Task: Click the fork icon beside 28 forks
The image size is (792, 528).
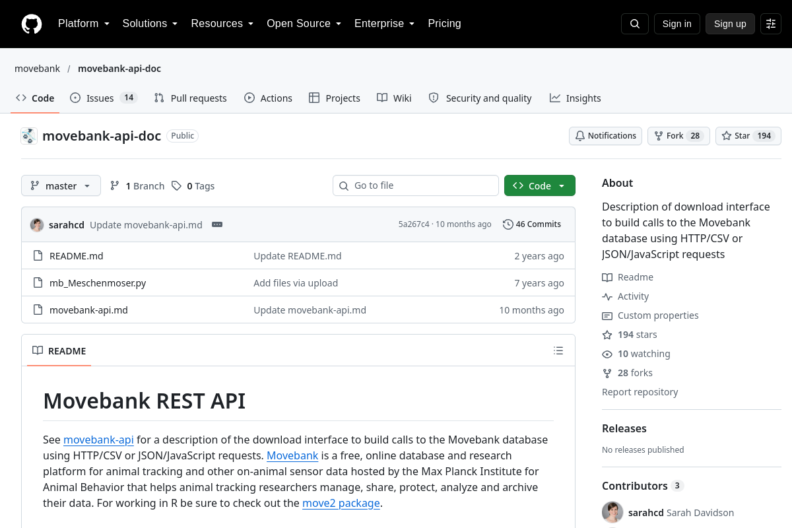Action: point(607,373)
